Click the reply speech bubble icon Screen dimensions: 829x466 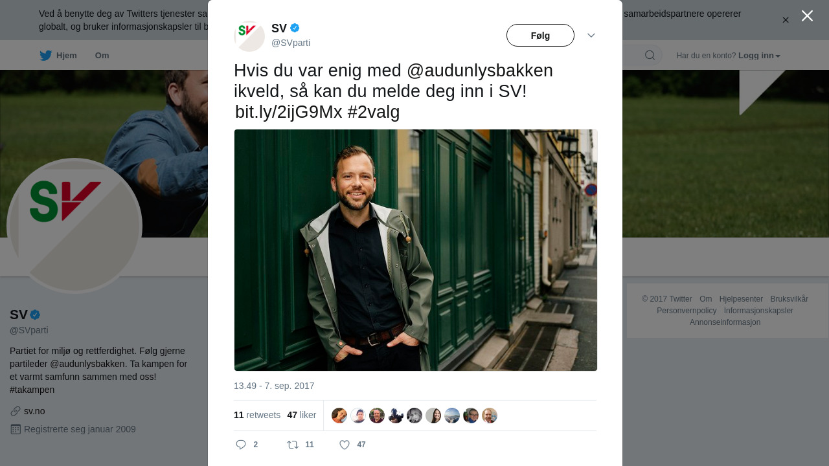[x=241, y=445]
